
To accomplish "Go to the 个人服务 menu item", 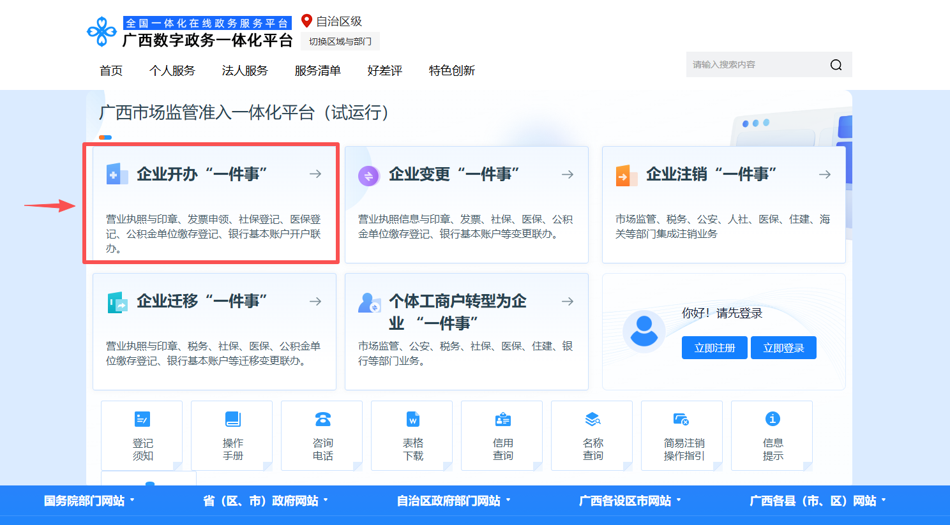I will point(172,71).
